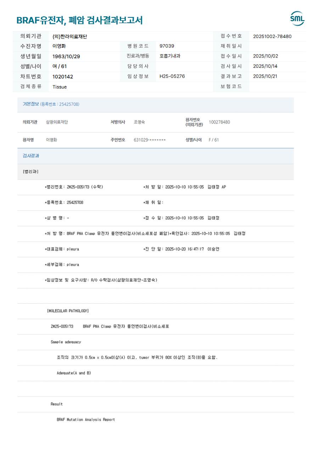319x451 pixels.
Task: Click referring institution '(의)한라의료재단'
Action: click(70, 36)
